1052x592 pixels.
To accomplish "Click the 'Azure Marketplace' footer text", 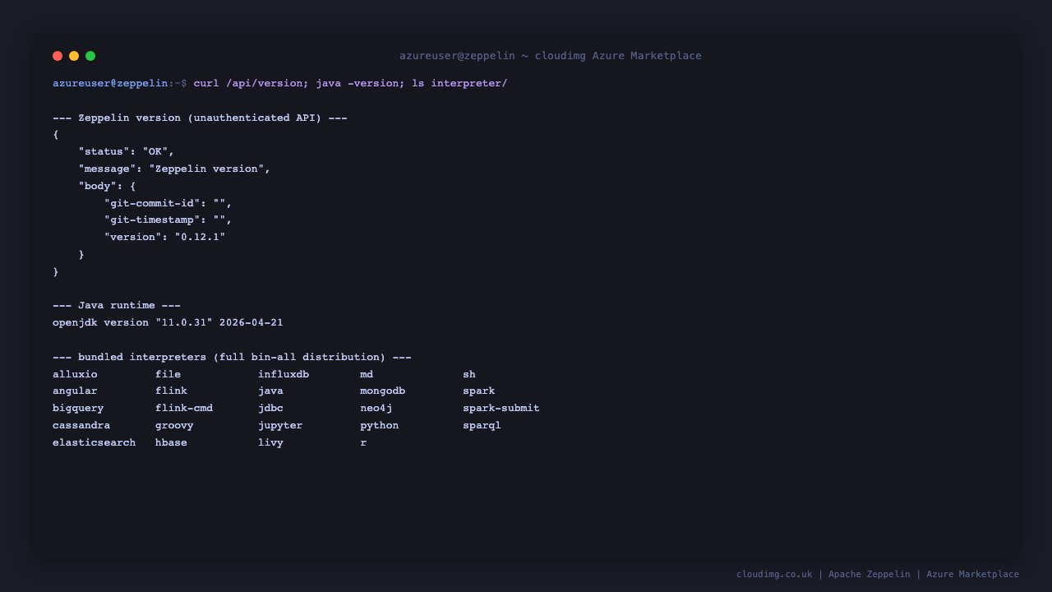I will pyautogui.click(x=973, y=574).
